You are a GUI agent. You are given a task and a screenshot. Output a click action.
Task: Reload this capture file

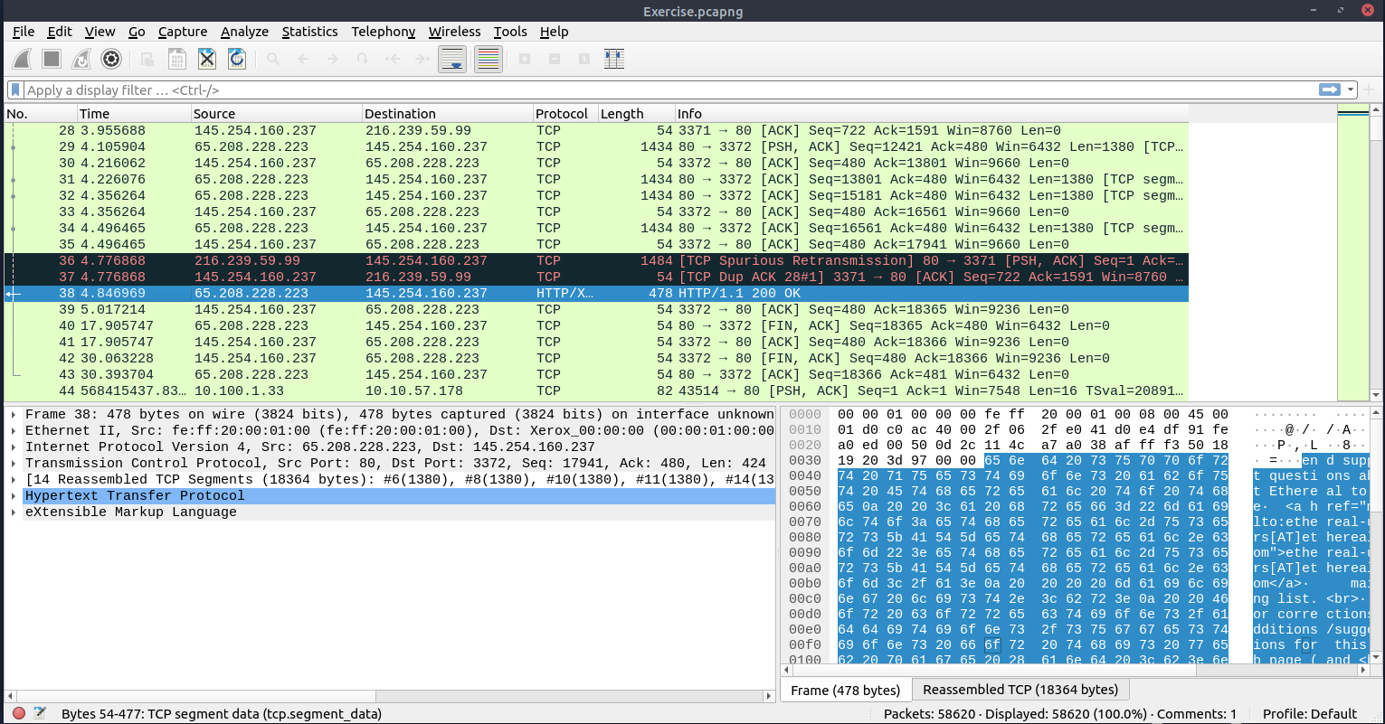point(236,59)
